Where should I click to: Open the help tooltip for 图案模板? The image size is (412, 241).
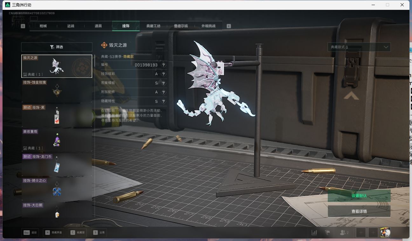coord(163,83)
